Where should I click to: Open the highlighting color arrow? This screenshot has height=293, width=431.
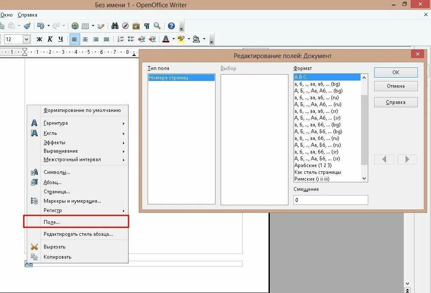pos(189,39)
